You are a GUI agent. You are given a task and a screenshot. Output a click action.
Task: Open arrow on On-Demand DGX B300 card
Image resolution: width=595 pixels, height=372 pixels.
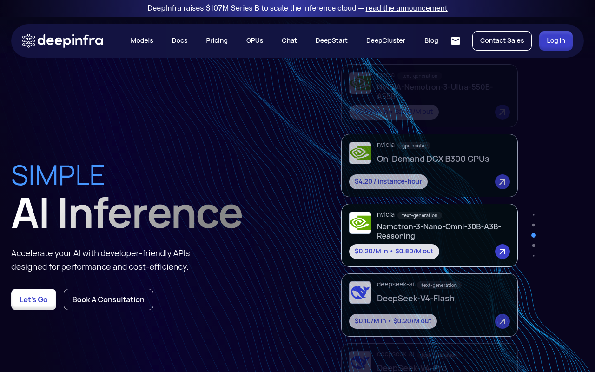[502, 182]
